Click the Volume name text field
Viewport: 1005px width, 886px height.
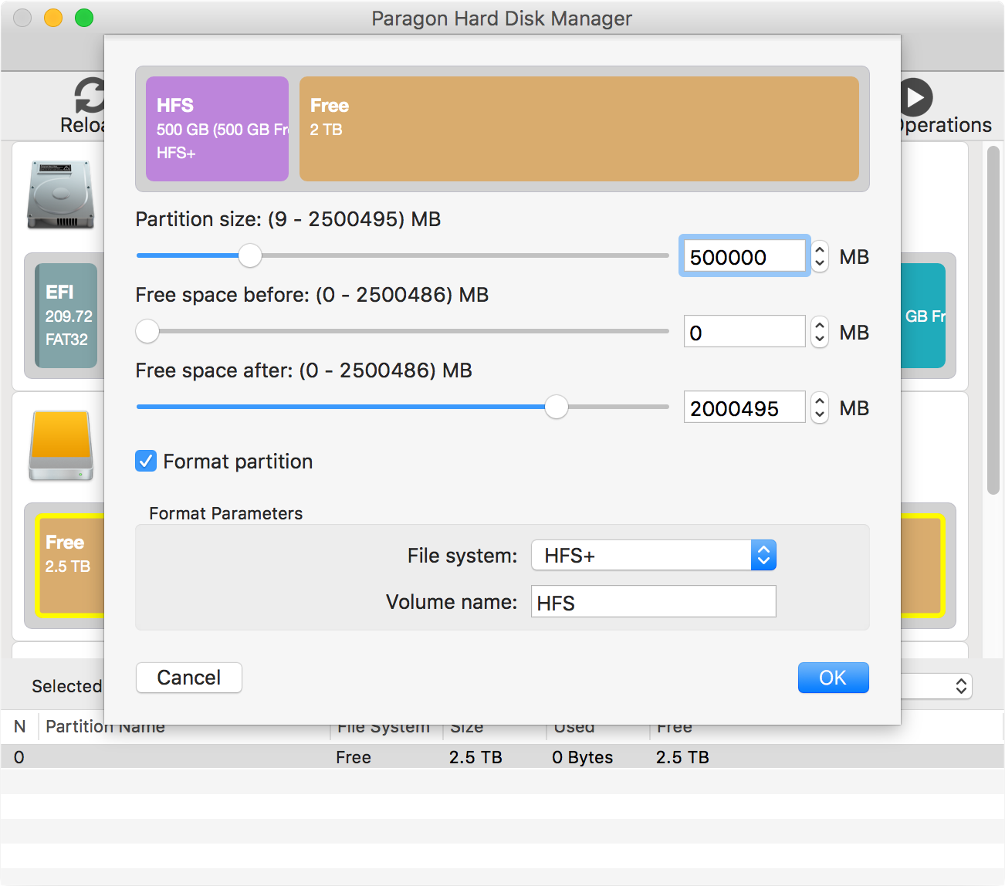coord(653,602)
